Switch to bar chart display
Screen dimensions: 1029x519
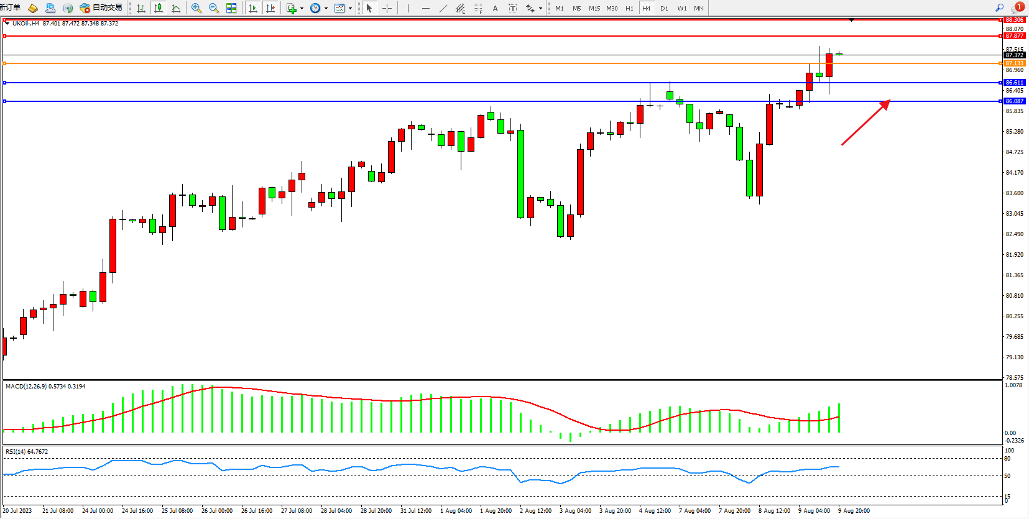pos(141,8)
